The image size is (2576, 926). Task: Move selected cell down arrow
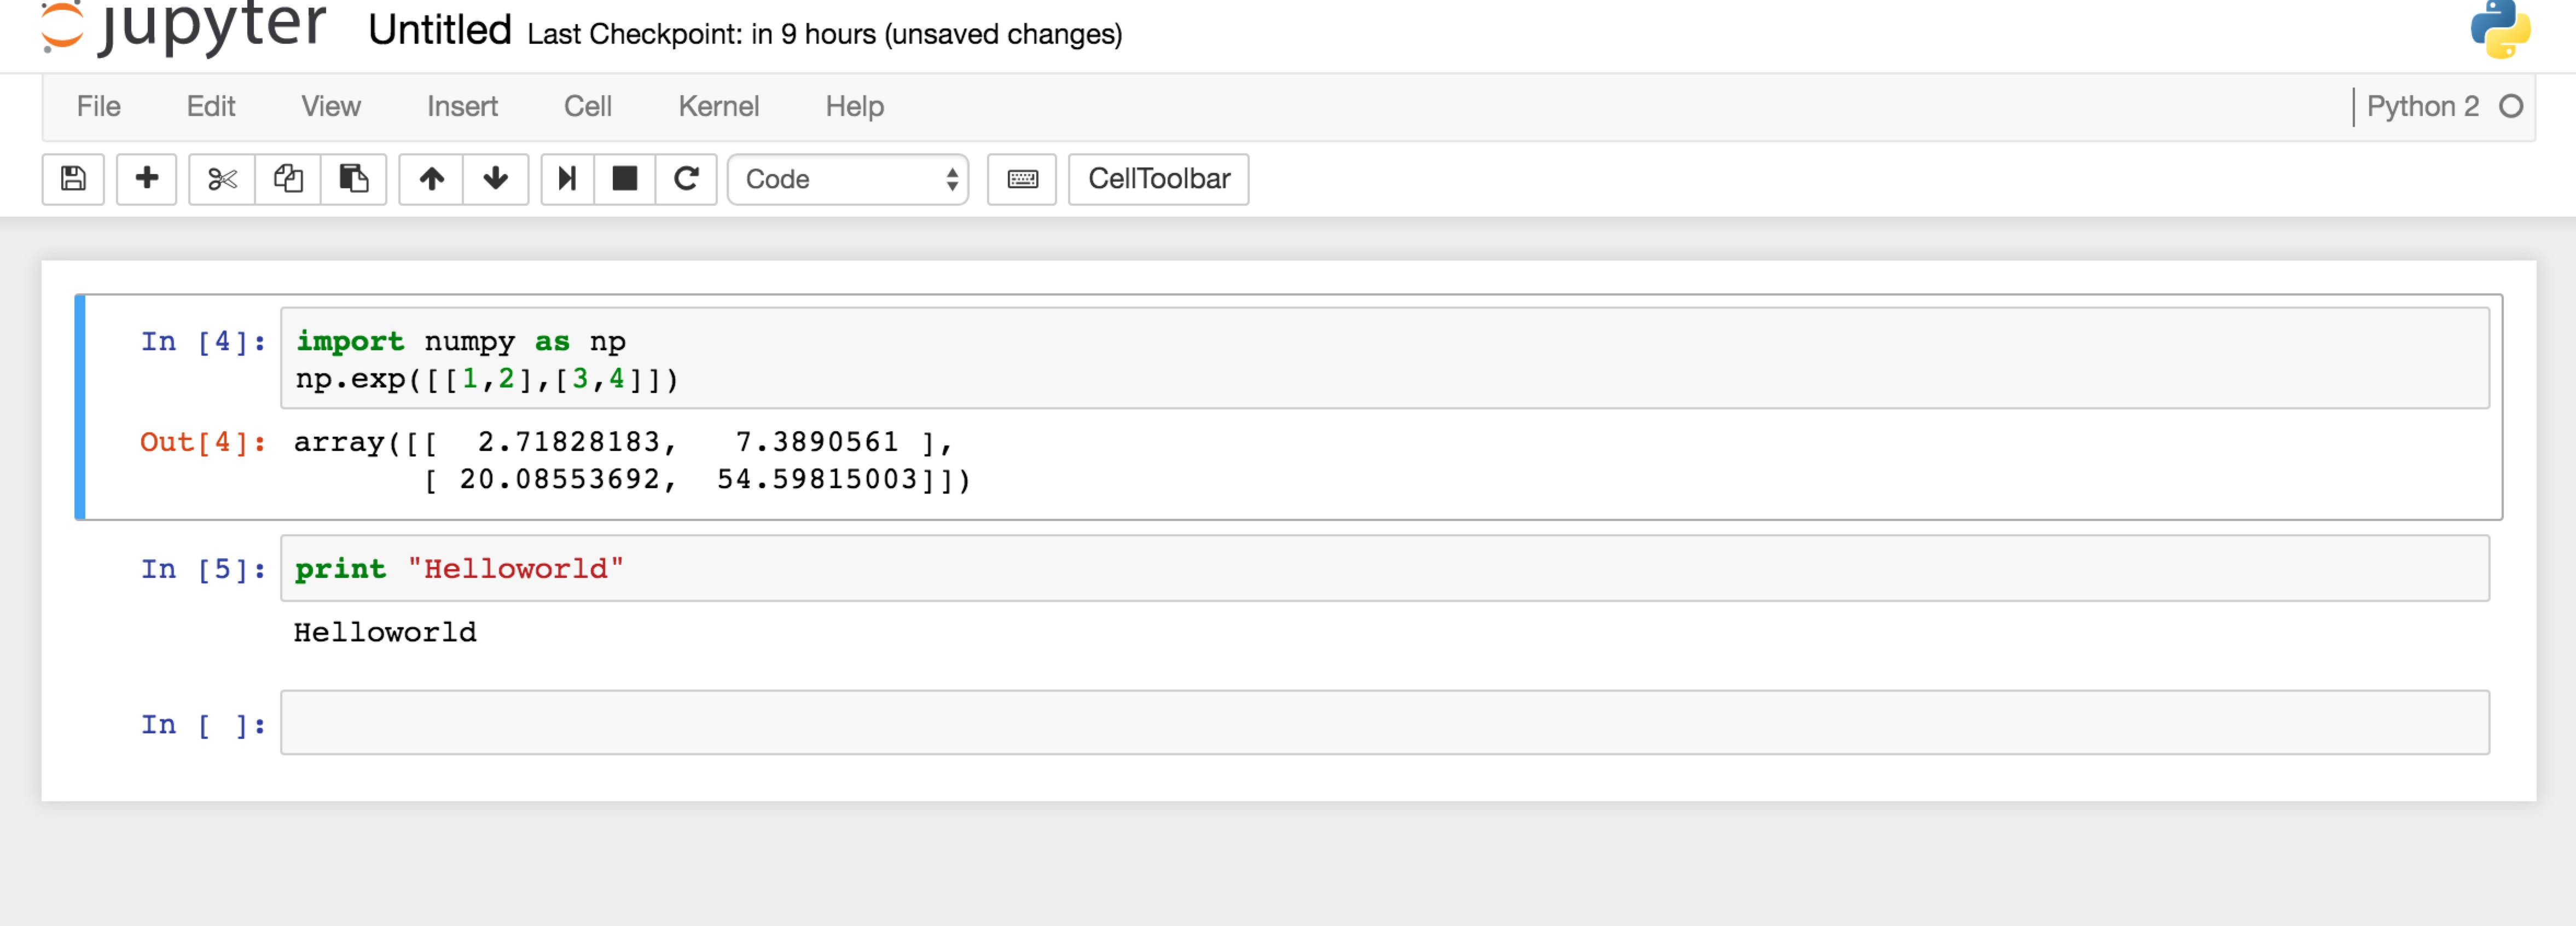point(496,179)
